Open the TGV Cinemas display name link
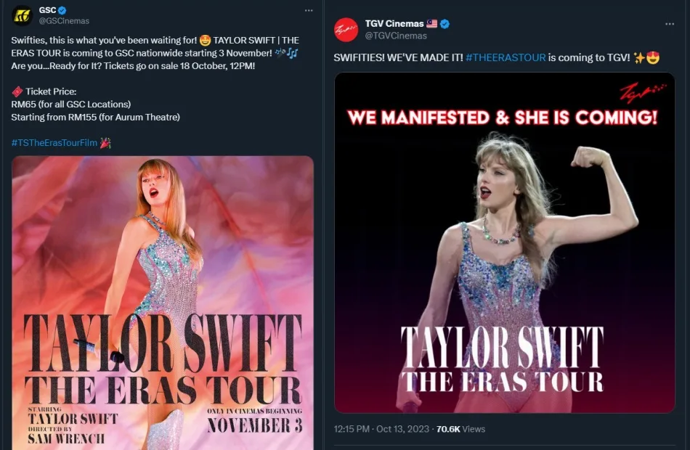The height and width of the screenshot is (450, 690). [x=394, y=24]
